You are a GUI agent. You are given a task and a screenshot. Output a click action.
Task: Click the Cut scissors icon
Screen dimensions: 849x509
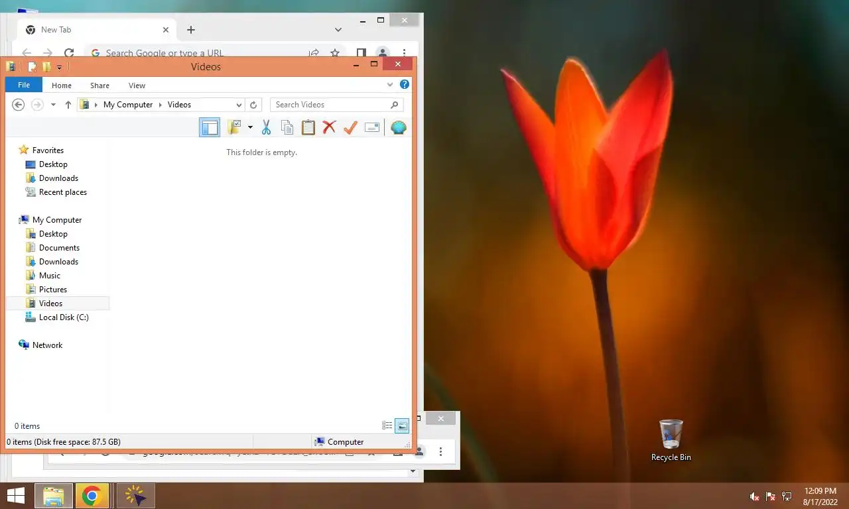tap(266, 127)
